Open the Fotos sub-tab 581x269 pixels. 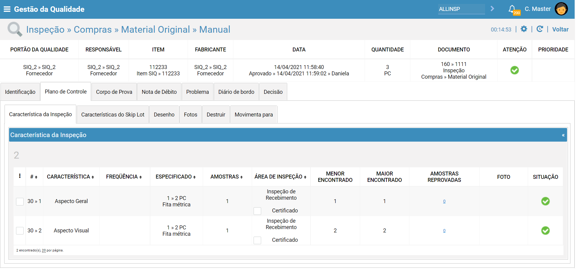tap(191, 115)
